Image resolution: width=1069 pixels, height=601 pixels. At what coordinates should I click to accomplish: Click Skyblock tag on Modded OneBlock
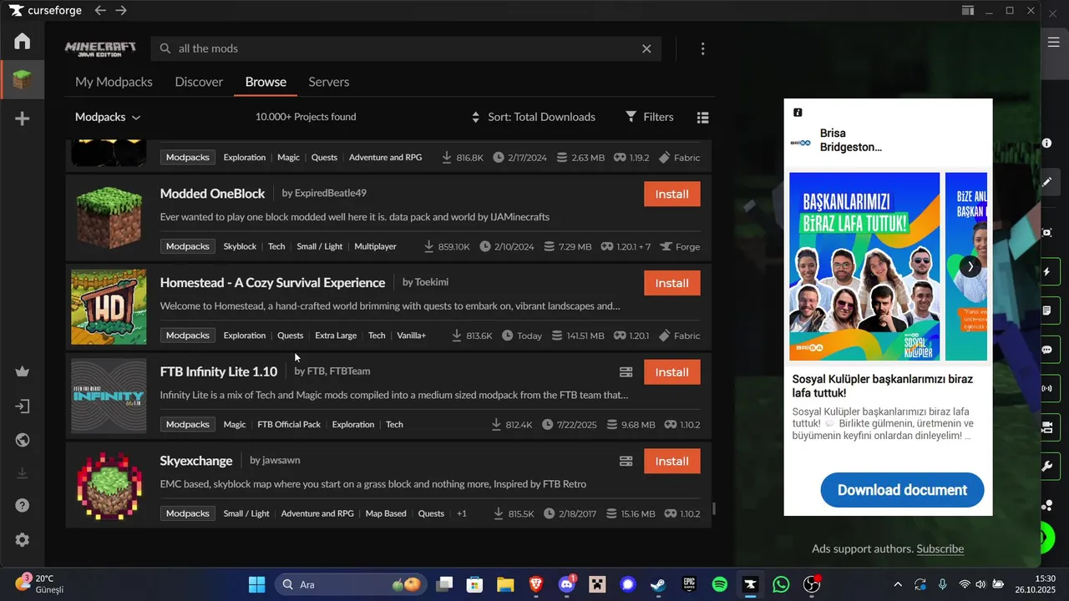240,246
